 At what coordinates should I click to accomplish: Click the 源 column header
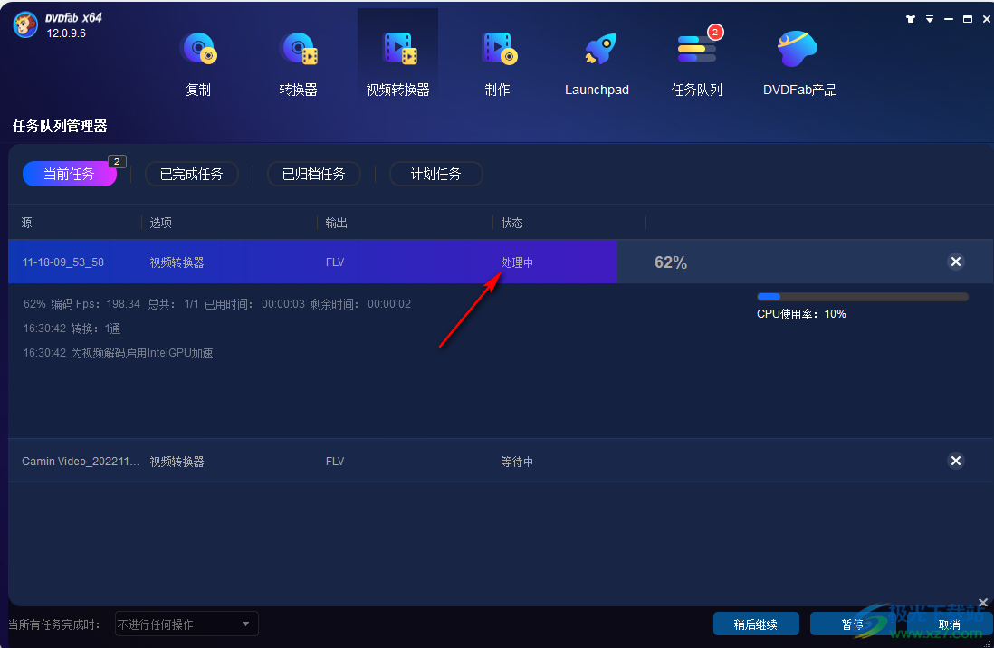tap(26, 223)
